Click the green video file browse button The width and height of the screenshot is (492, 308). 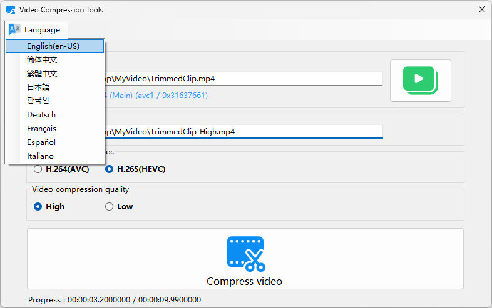pyautogui.click(x=421, y=81)
